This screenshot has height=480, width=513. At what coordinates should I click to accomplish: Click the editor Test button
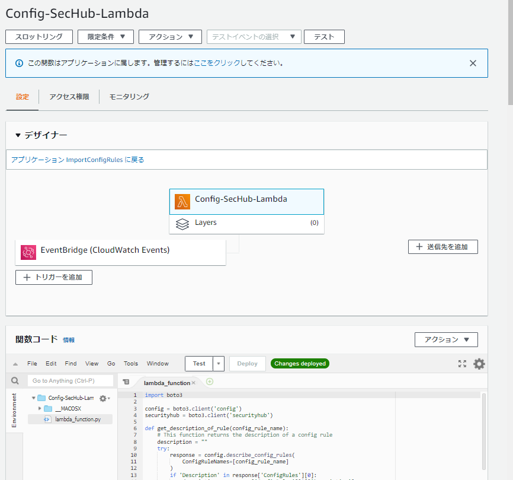click(x=199, y=364)
